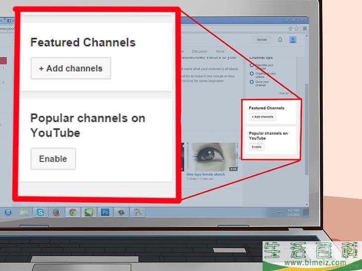Viewport: 362px width, 271px height.
Task: Switch to the Discussion tab
Action: 200,52
